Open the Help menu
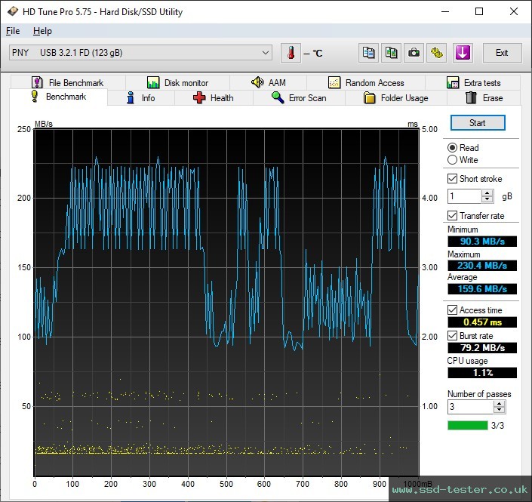 (42, 31)
